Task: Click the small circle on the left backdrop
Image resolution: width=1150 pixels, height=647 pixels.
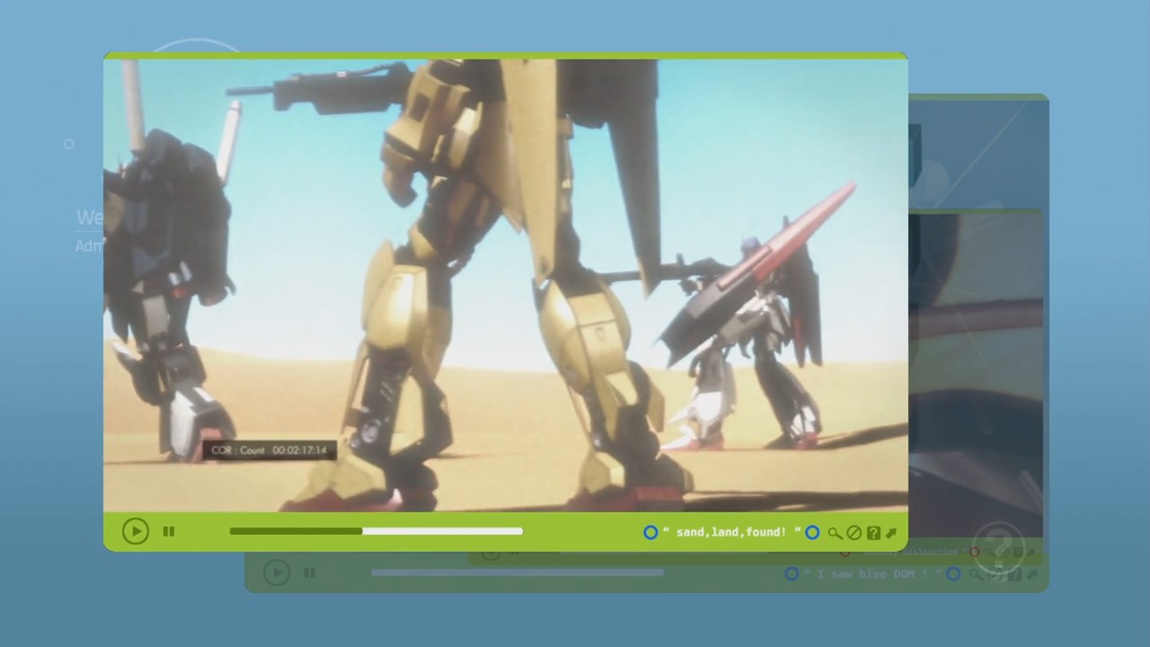Action: (x=69, y=144)
